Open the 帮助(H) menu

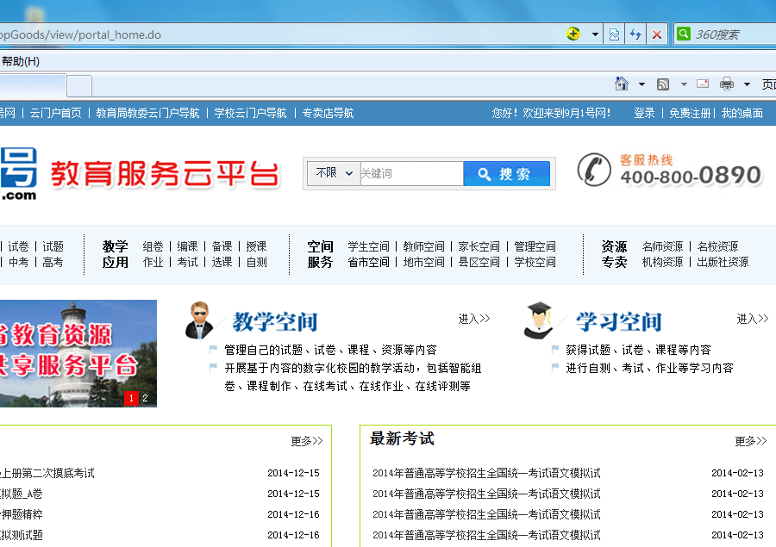point(21,61)
